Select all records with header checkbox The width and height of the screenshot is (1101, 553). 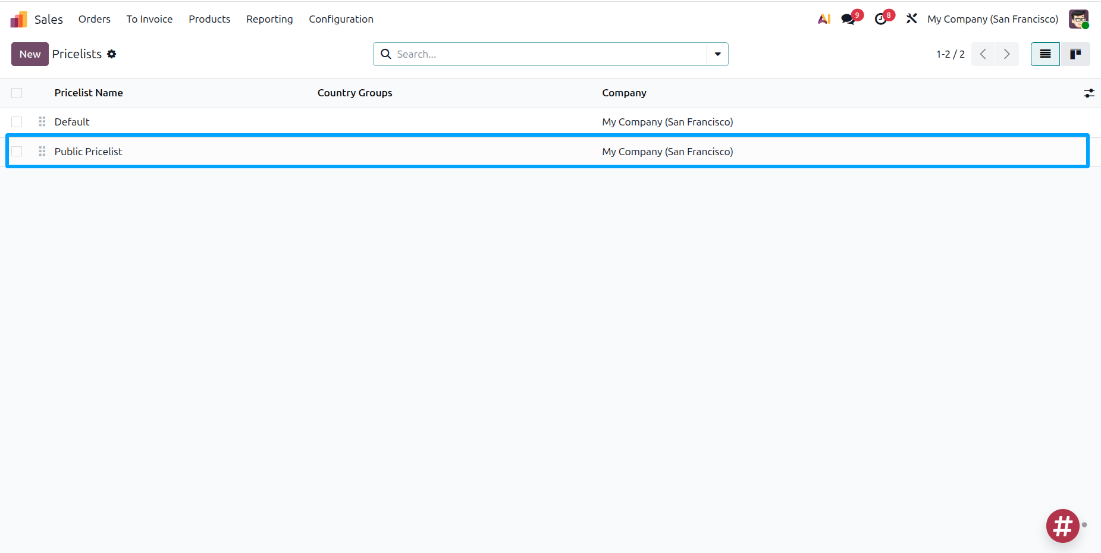[x=17, y=93]
